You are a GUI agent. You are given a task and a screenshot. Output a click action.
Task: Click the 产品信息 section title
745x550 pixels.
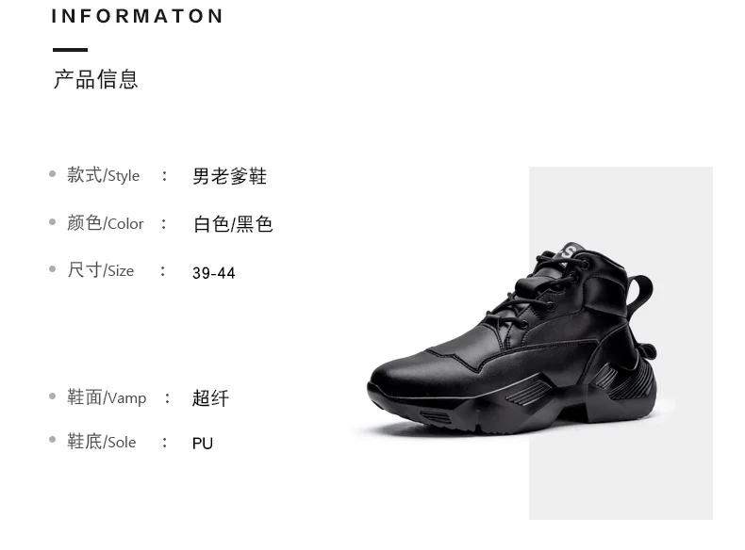[95, 79]
